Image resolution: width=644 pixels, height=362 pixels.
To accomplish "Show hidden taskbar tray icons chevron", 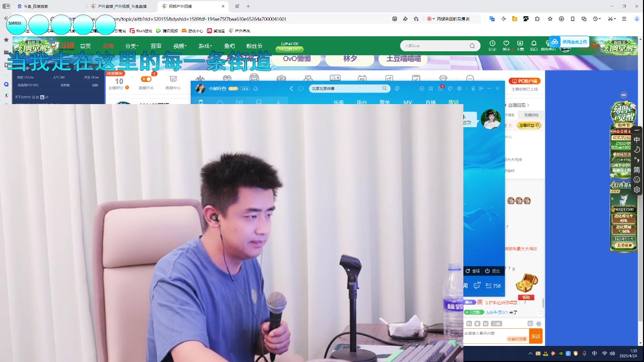I will click(x=530, y=353).
